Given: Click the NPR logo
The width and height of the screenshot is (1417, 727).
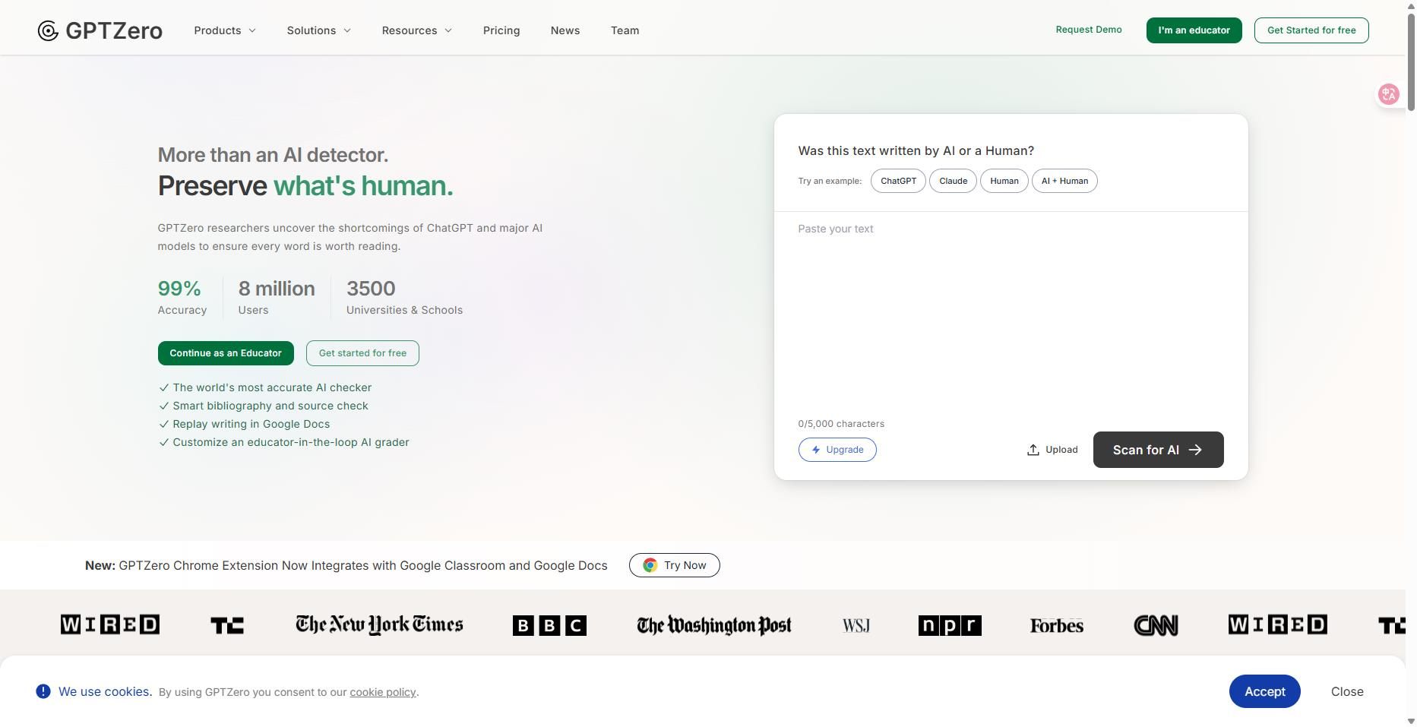Looking at the screenshot, I should 950,625.
